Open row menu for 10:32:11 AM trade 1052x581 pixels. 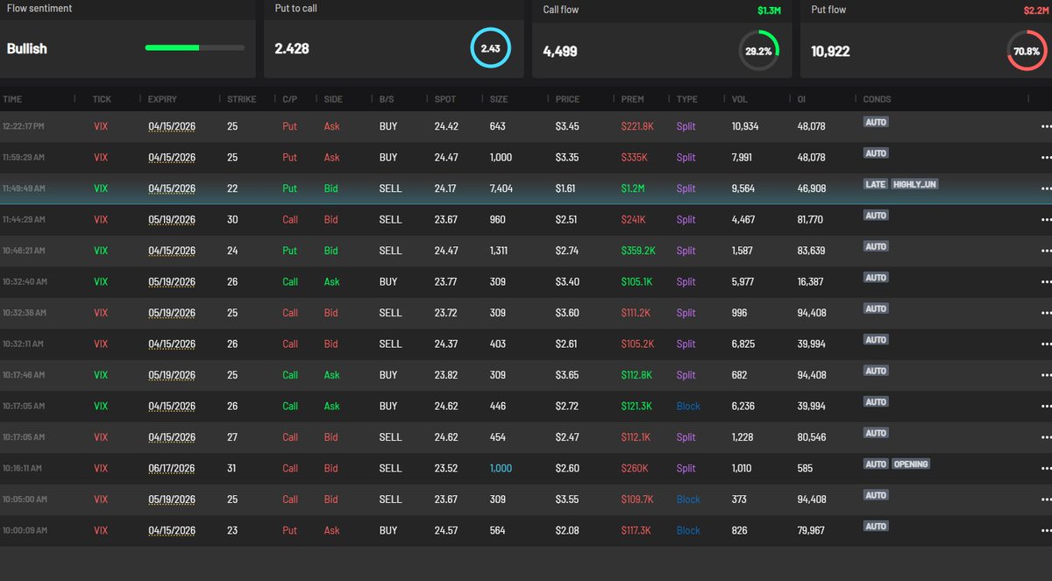click(x=1045, y=344)
